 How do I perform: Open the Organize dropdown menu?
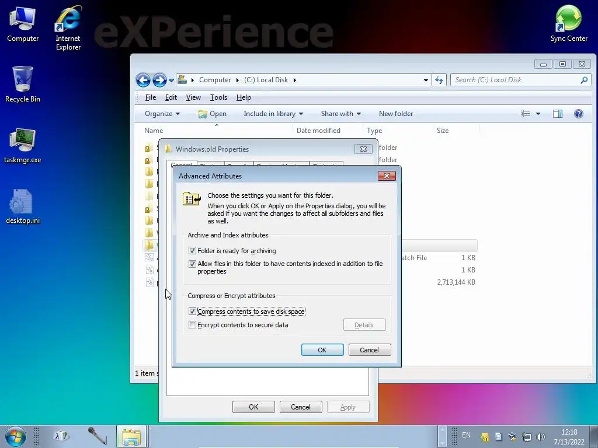[162, 114]
